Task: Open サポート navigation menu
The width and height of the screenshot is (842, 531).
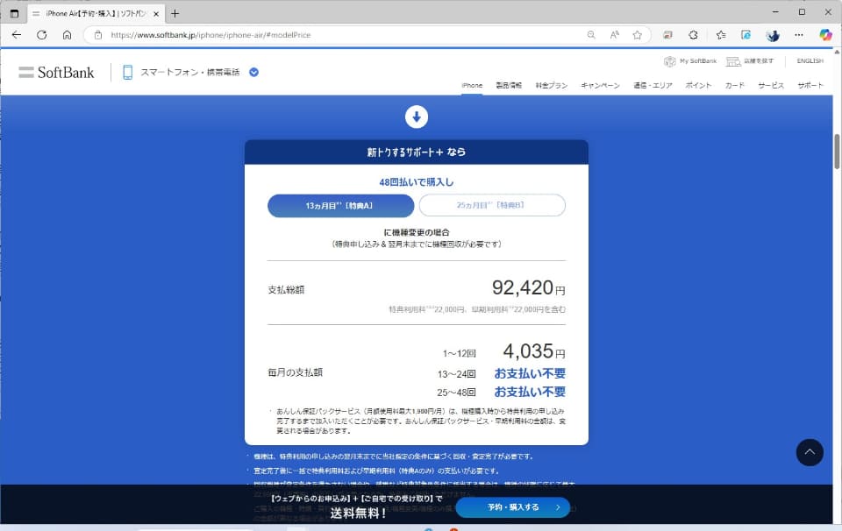Action: point(810,85)
